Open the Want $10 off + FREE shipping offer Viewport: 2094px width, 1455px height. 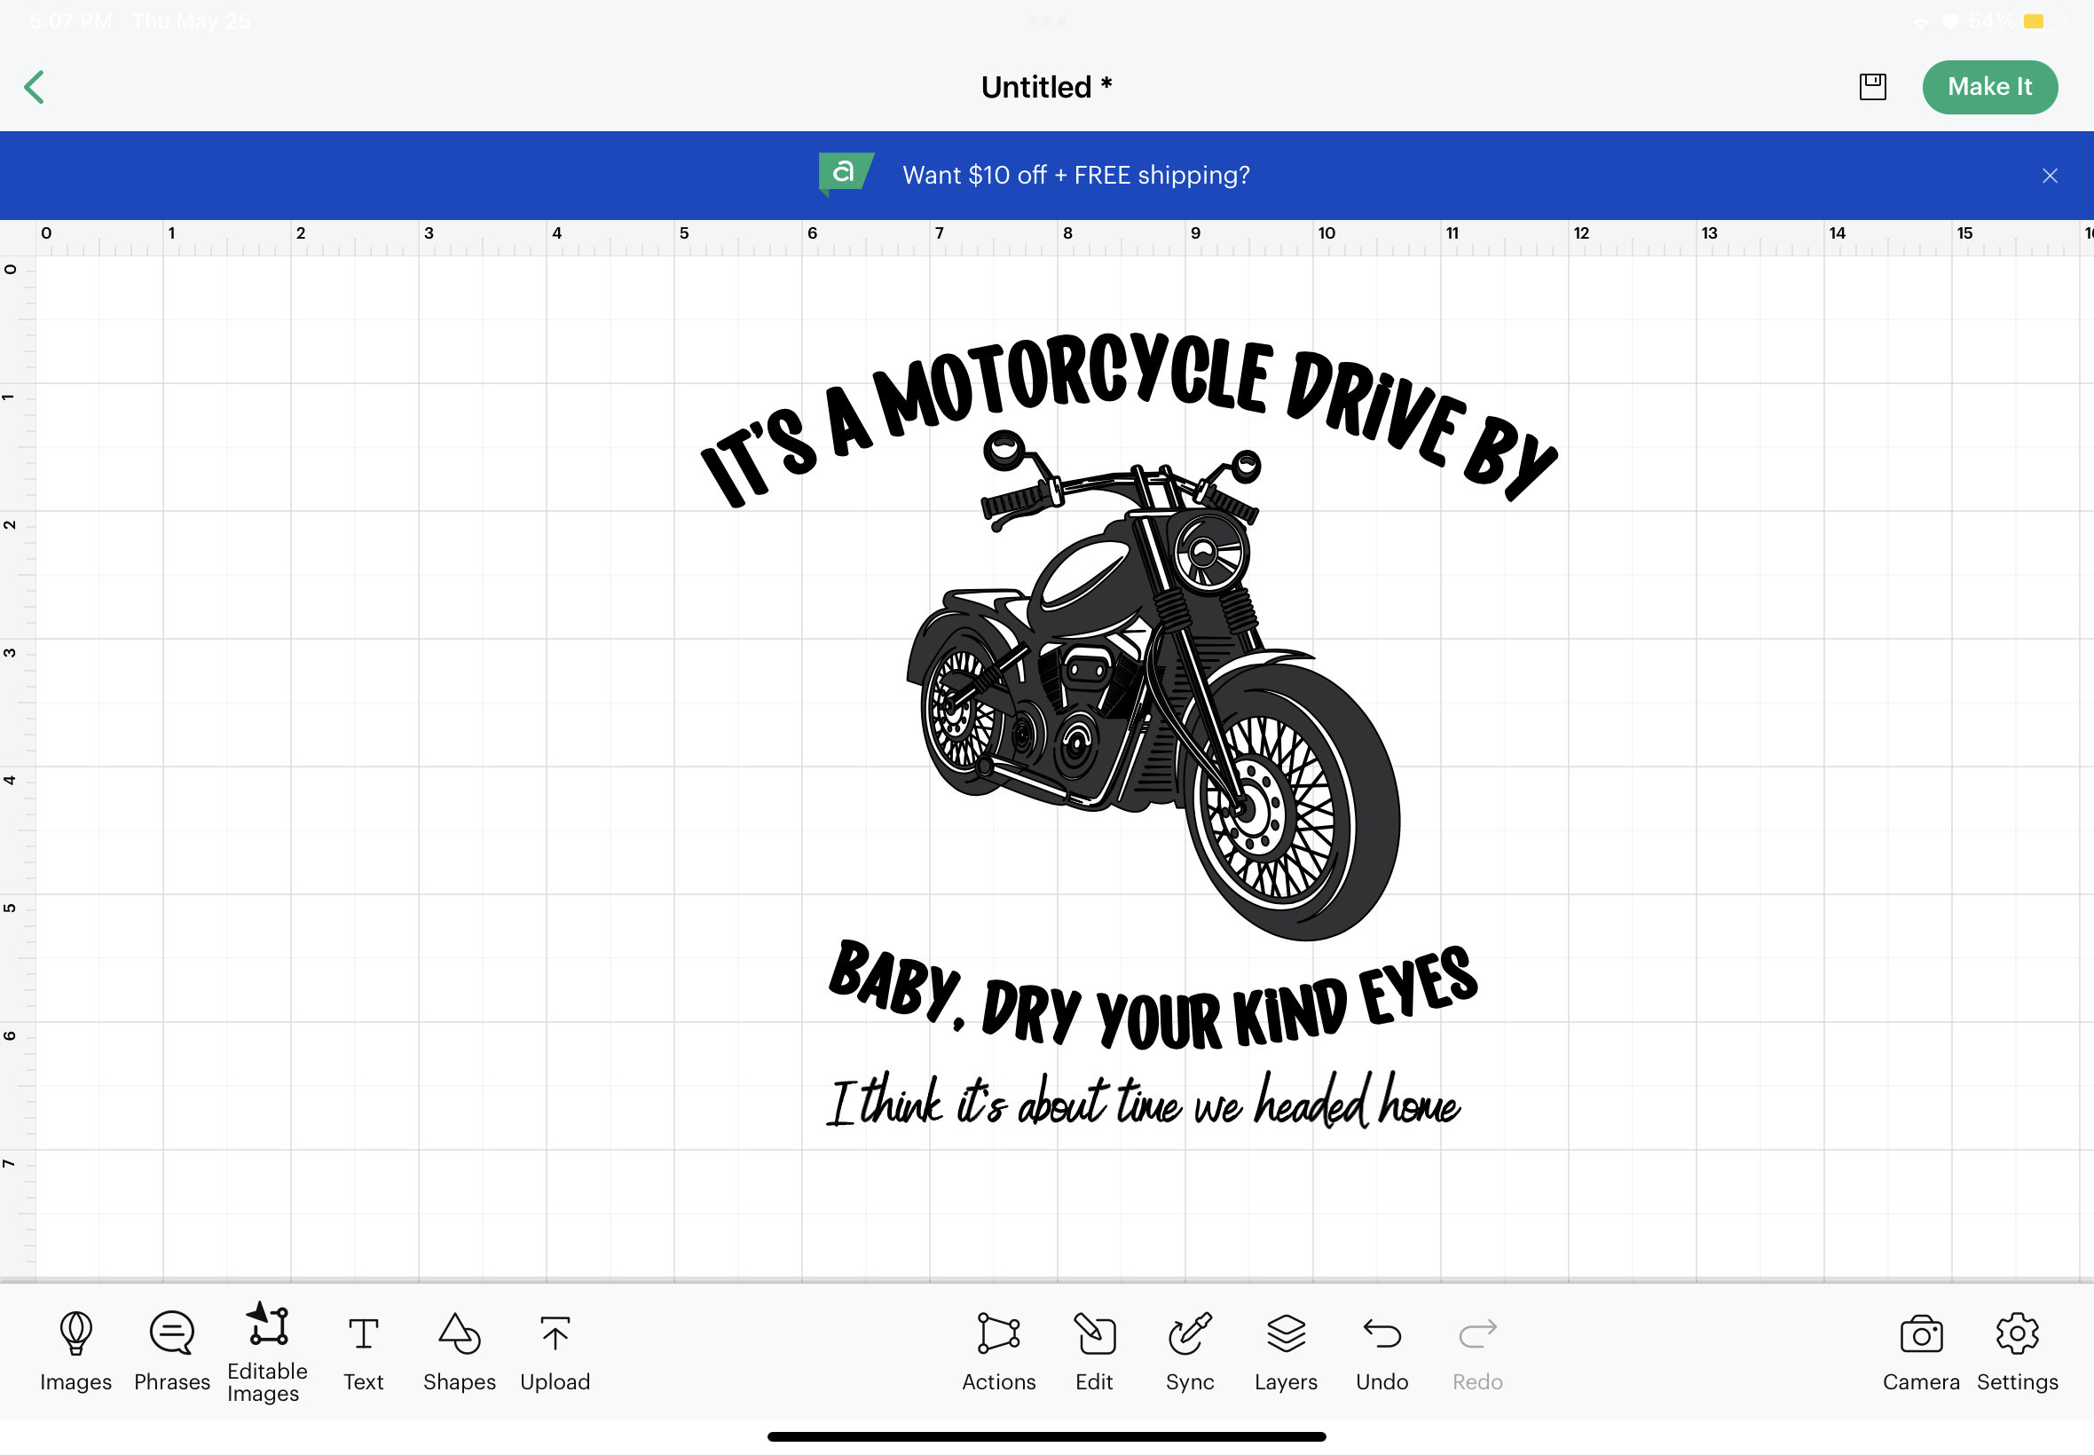pos(1075,175)
